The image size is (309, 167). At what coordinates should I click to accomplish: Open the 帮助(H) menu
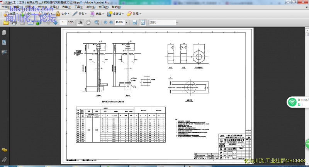(116, 7)
